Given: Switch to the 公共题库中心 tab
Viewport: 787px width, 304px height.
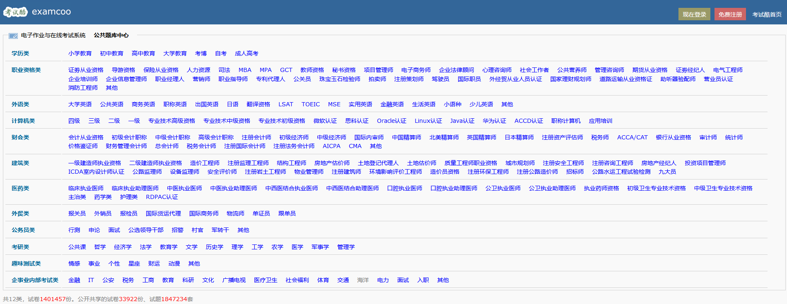Looking at the screenshot, I should click(x=111, y=36).
